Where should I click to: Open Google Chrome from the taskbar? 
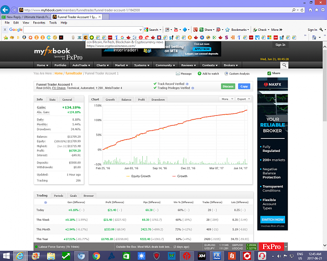(96, 256)
